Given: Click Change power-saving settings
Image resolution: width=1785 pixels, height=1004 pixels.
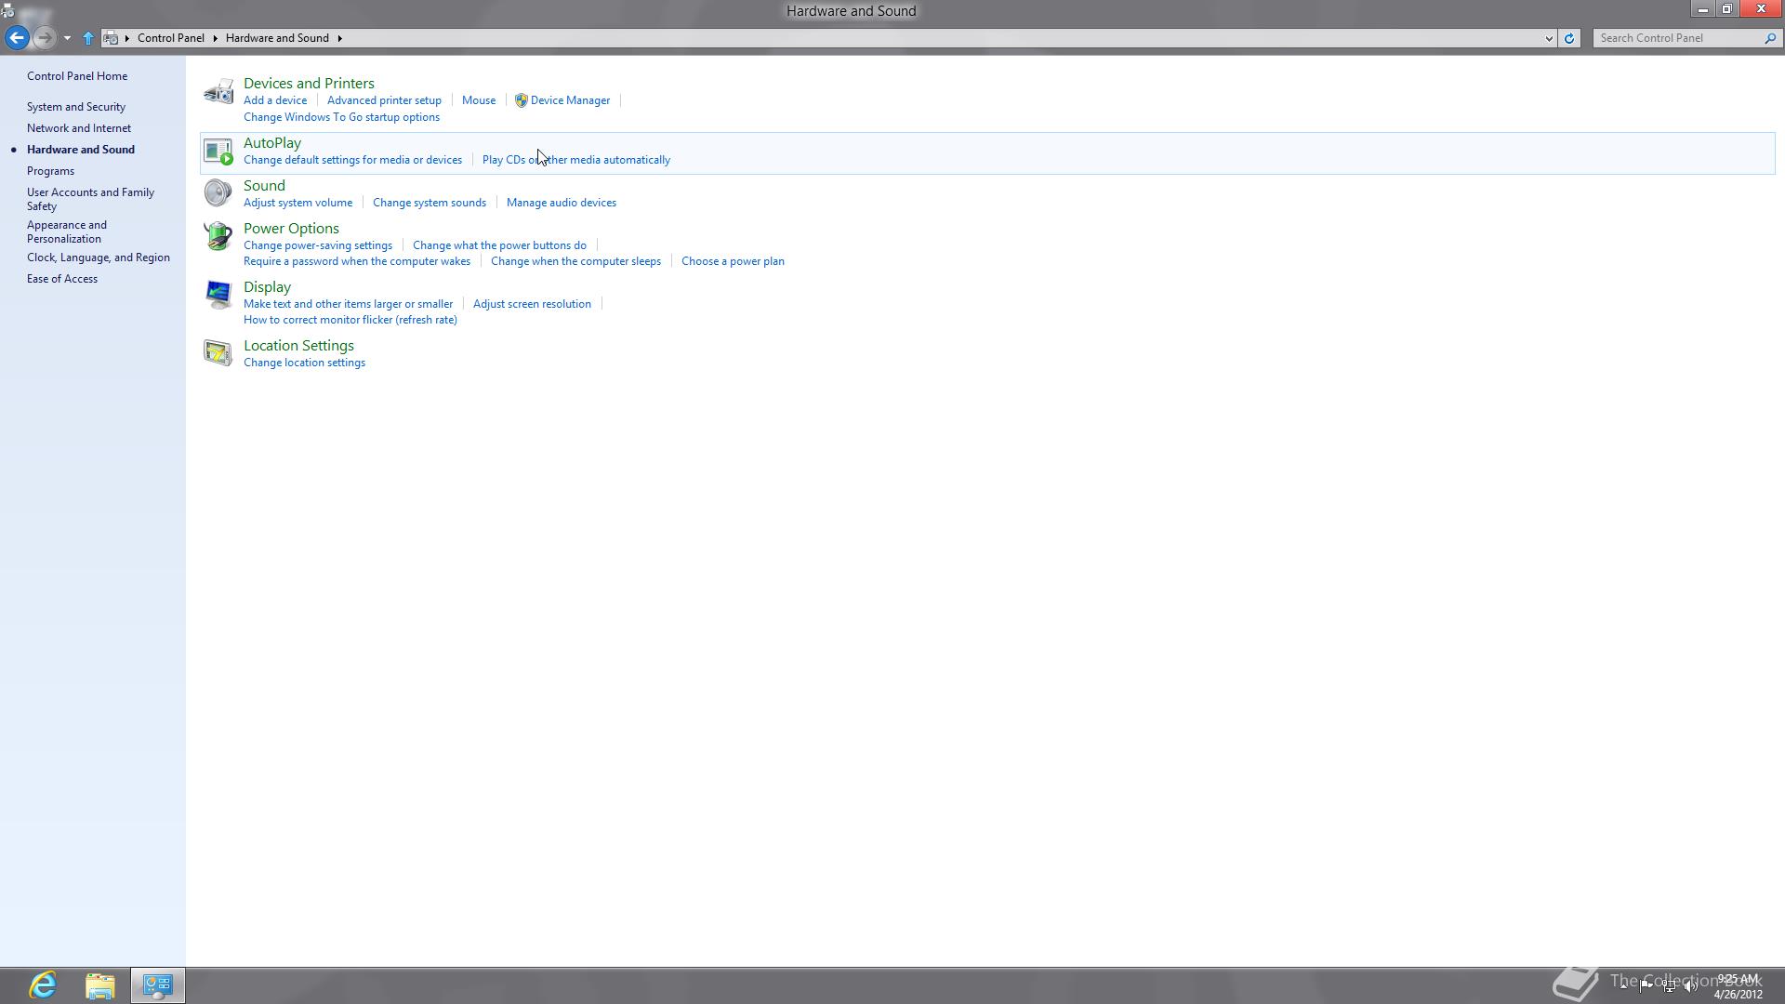Looking at the screenshot, I should [x=318, y=245].
